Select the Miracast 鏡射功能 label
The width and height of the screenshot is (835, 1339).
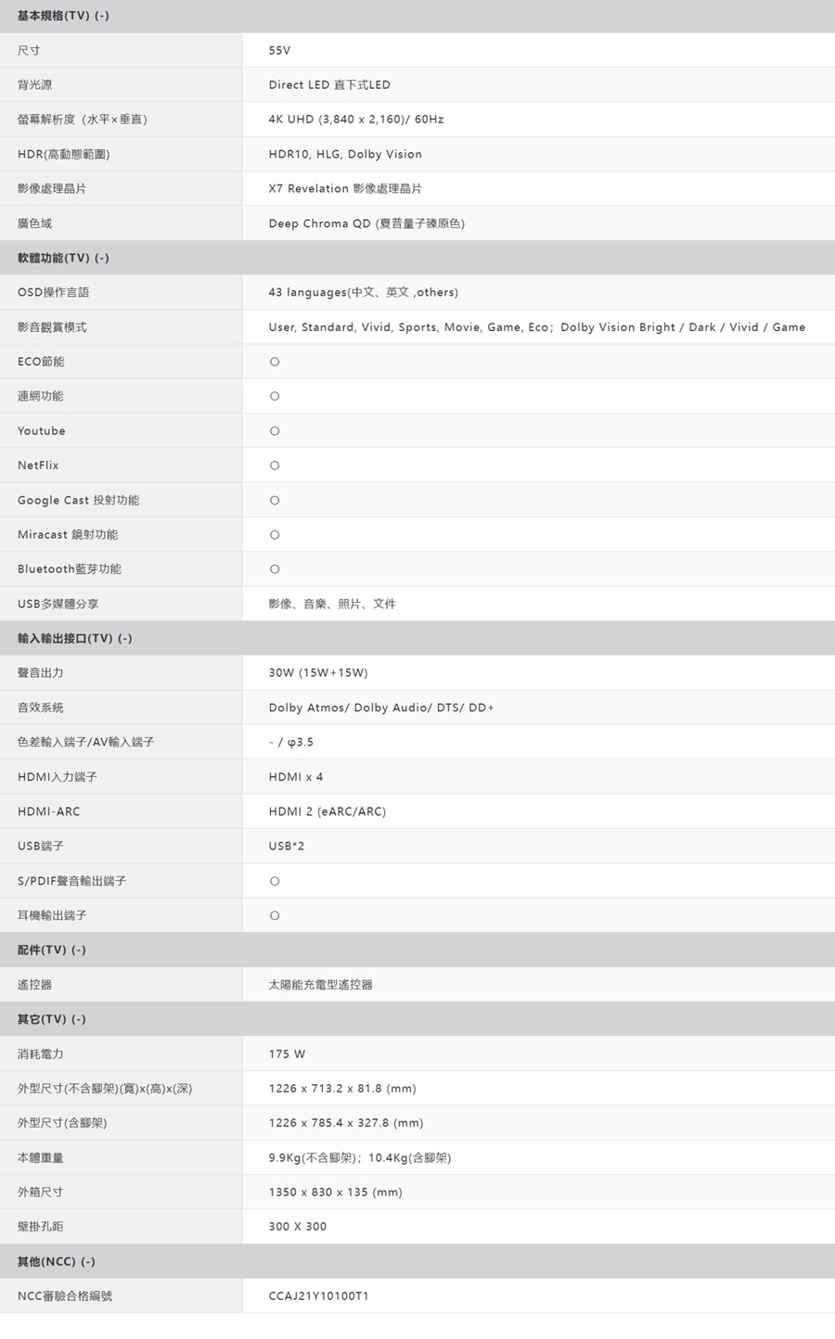[x=68, y=535]
